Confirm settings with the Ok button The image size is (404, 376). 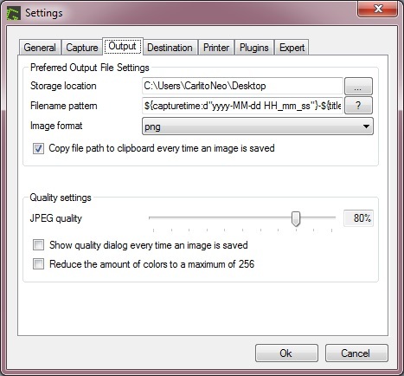pyautogui.click(x=286, y=353)
